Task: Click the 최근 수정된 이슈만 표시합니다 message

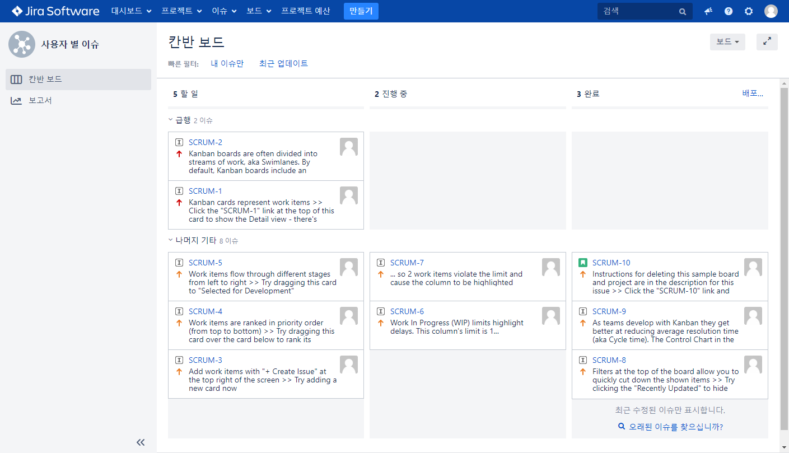Action: point(670,410)
